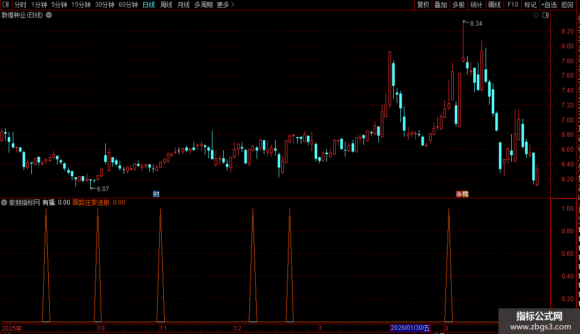Click the 6.07 low price label
Viewport: 580px width, 334px height.
pyautogui.click(x=103, y=189)
